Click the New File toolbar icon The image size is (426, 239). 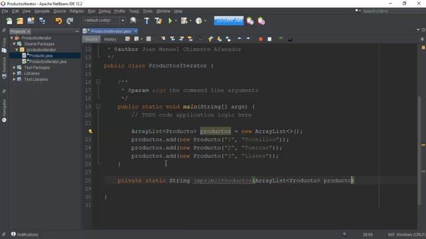point(9,21)
